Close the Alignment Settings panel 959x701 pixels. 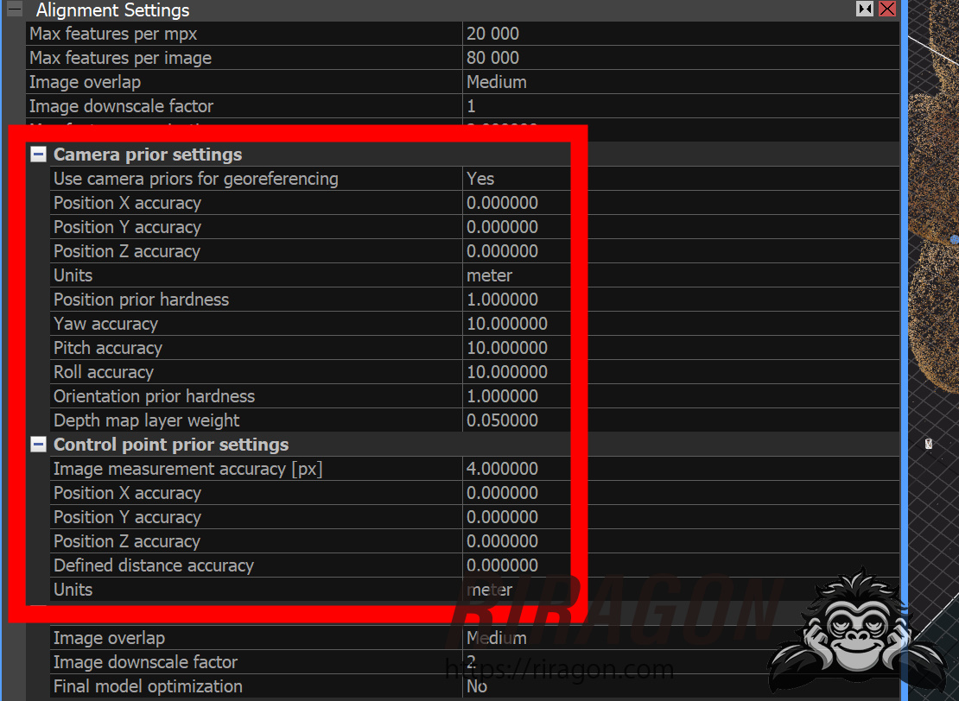(887, 9)
